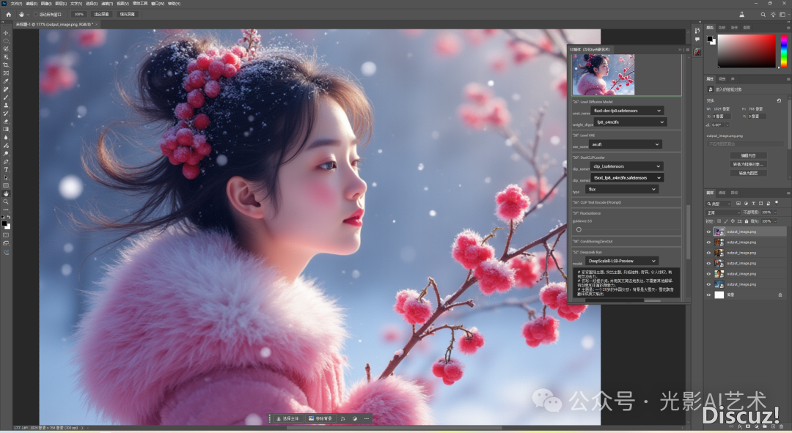Lock transparent pixels of the layer
This screenshot has width=792, height=433.
(719, 221)
